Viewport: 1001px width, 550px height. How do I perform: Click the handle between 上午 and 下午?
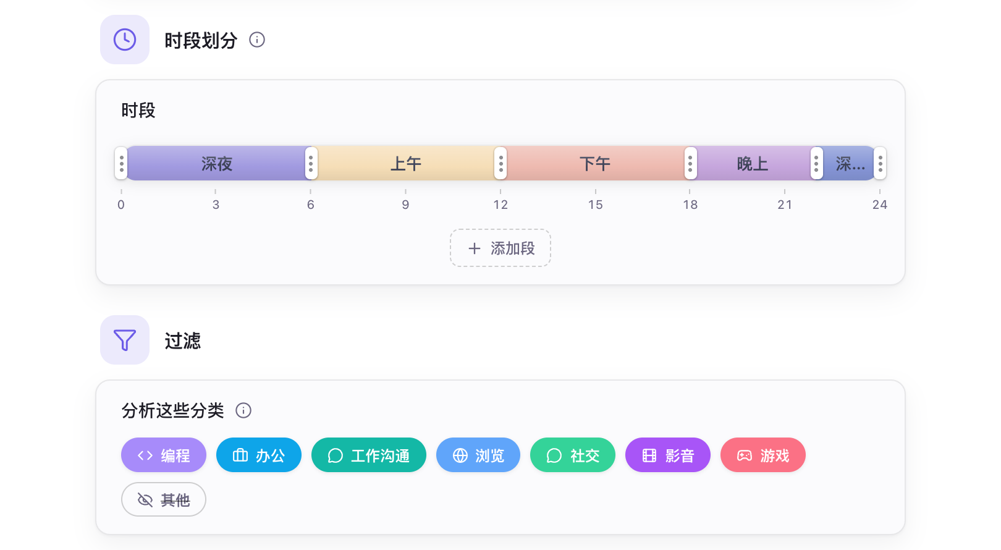click(x=500, y=163)
